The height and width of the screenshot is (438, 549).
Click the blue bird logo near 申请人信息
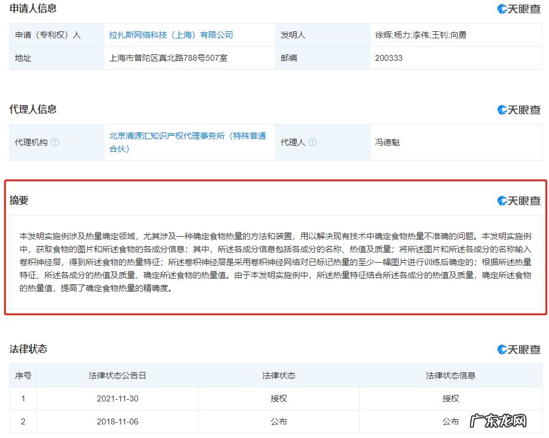501,9
